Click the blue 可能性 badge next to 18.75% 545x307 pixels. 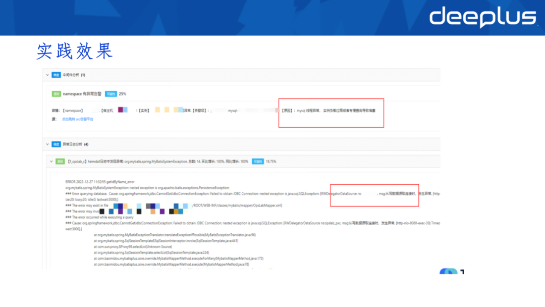[x=258, y=161]
